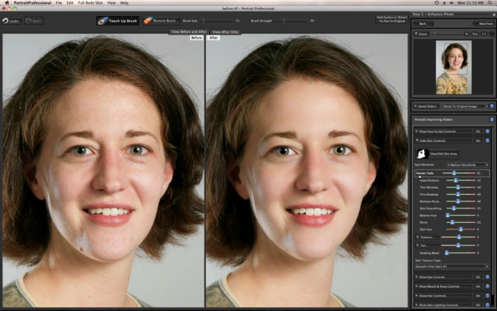
Task: Click blue reset icon for Hair Controls
Action: click(x=487, y=296)
